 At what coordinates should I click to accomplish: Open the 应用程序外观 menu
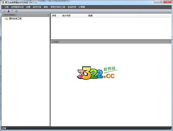(x=17, y=7)
